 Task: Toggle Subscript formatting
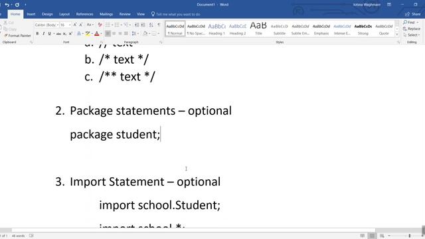pos(64,34)
